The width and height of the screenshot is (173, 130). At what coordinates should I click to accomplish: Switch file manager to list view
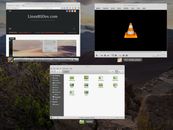point(119,72)
